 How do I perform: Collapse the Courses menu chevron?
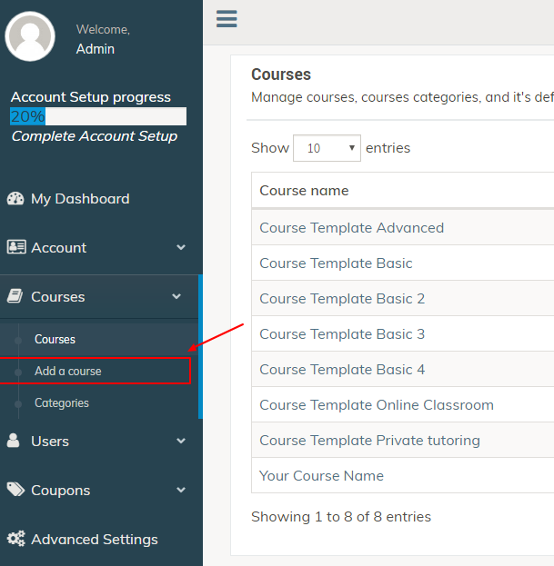(x=176, y=296)
